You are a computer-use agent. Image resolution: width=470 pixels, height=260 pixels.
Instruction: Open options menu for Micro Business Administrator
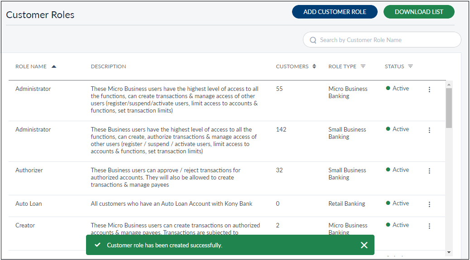pos(429,90)
